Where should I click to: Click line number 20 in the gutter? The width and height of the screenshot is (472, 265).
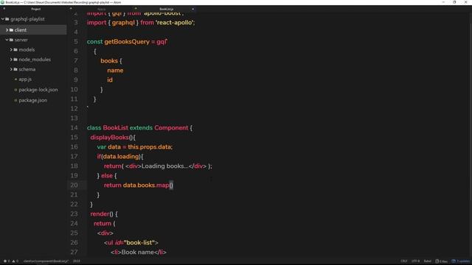[74, 185]
